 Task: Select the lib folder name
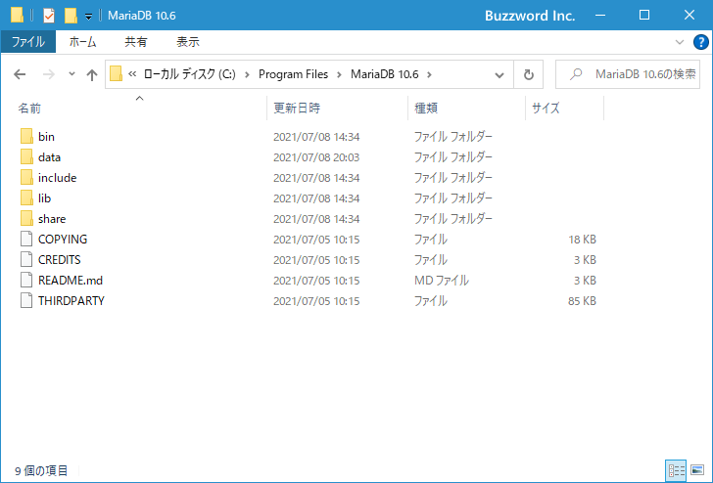click(x=45, y=198)
